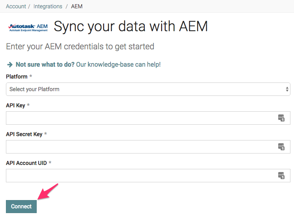Click the autofill icon in API Secret Key field
Image resolution: width=294 pixels, height=219 pixels.
click(x=281, y=147)
